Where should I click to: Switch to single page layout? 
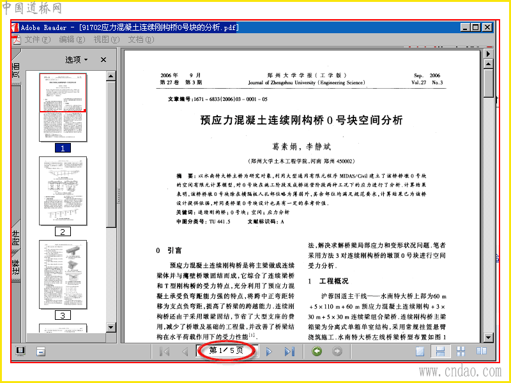(420, 352)
